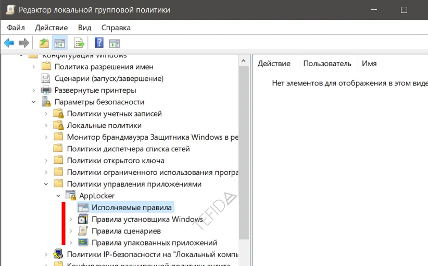
Task: Click the Правила установщика Windows icon
Action: click(83, 219)
